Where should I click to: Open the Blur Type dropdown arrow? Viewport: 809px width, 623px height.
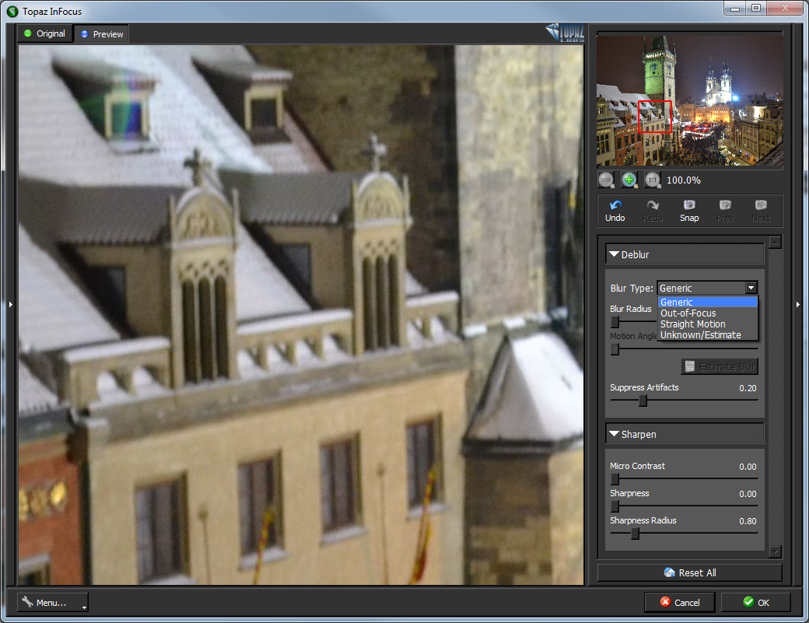point(750,288)
